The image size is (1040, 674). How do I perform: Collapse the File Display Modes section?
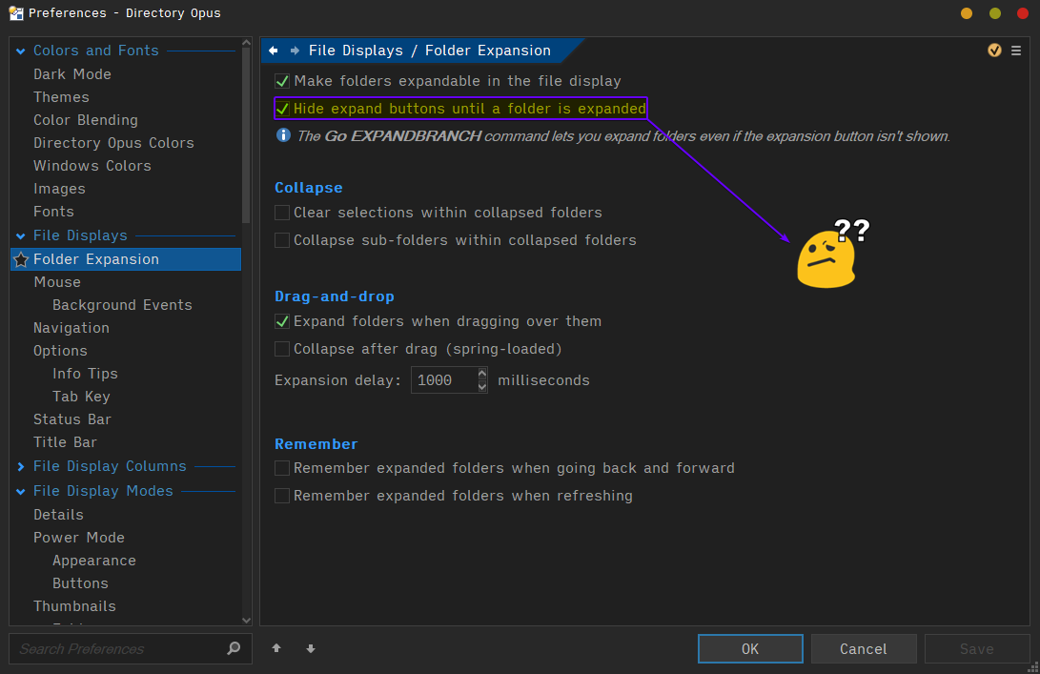coord(21,492)
